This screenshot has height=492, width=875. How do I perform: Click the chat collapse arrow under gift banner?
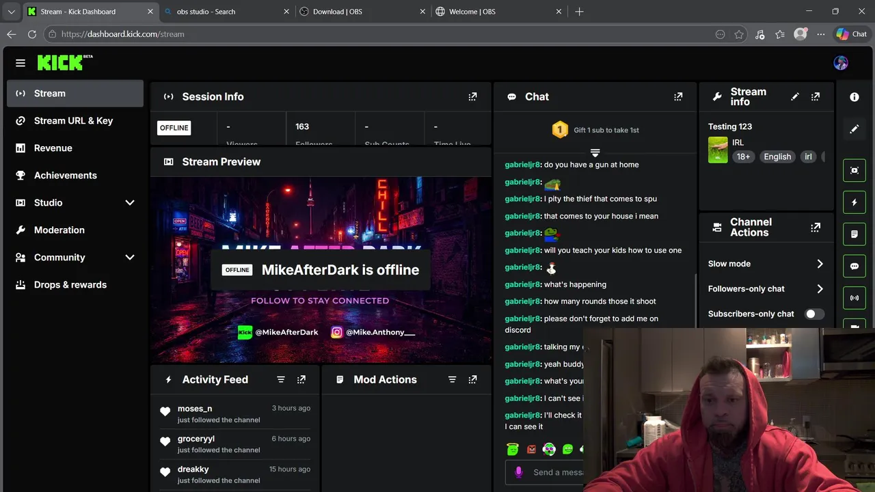(x=595, y=152)
